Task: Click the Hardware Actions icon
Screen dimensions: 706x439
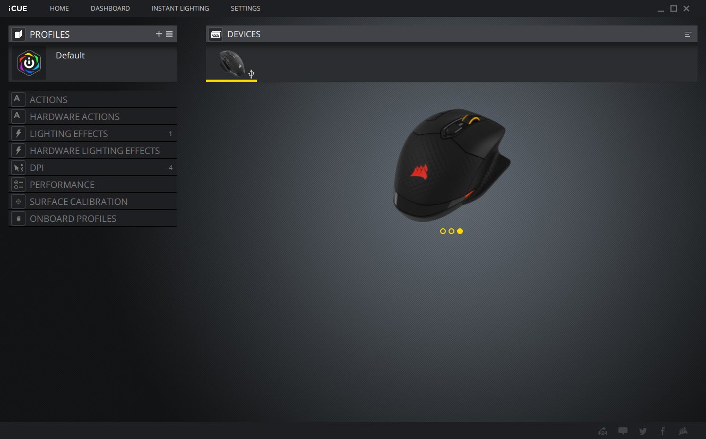Action: tap(18, 116)
